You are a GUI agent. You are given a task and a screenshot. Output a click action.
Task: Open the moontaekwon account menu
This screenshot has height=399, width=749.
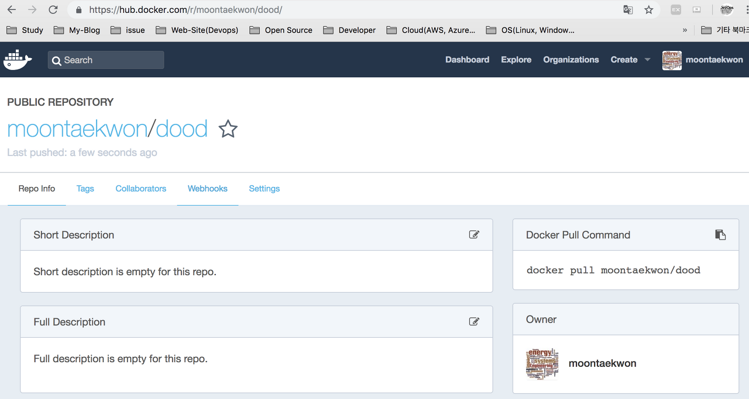pyautogui.click(x=714, y=60)
